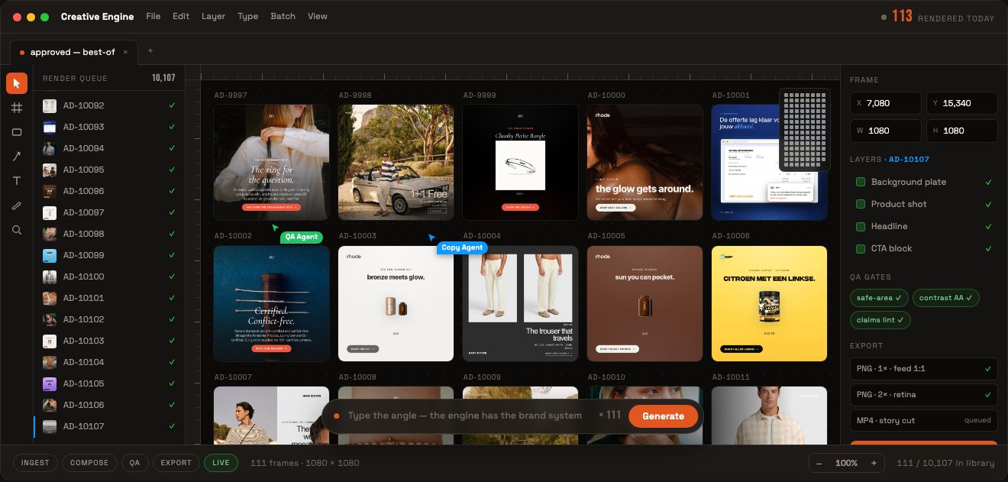The image size is (1008, 482).
Task: Click the AD-10107 link in Layers header
Action: click(909, 160)
